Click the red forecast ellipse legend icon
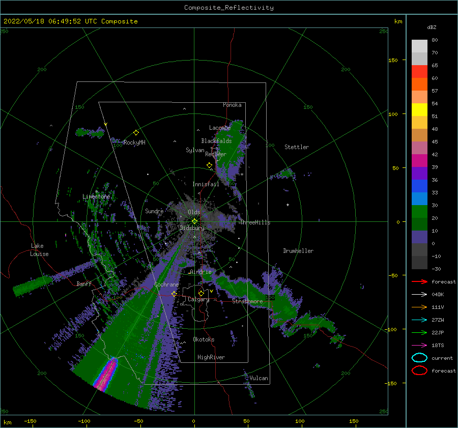This screenshot has width=458, height=428. (x=419, y=370)
